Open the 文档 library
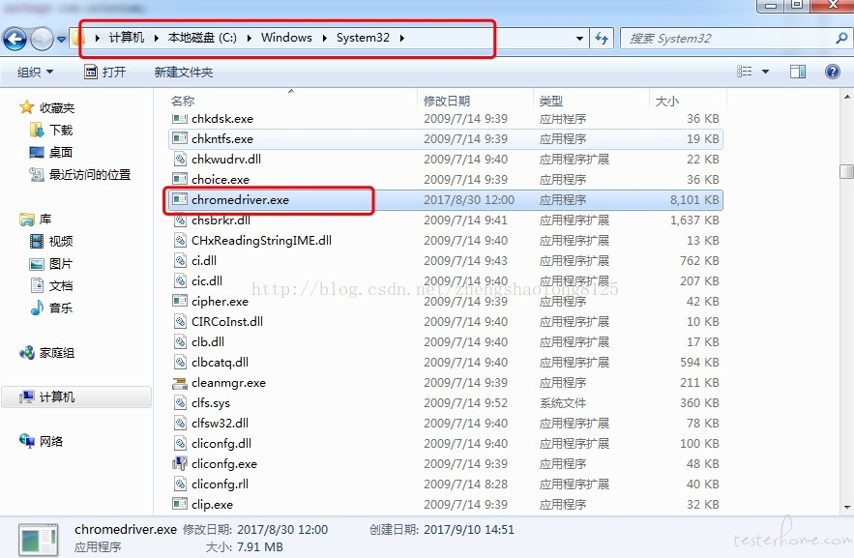The image size is (854, 558). coord(61,286)
